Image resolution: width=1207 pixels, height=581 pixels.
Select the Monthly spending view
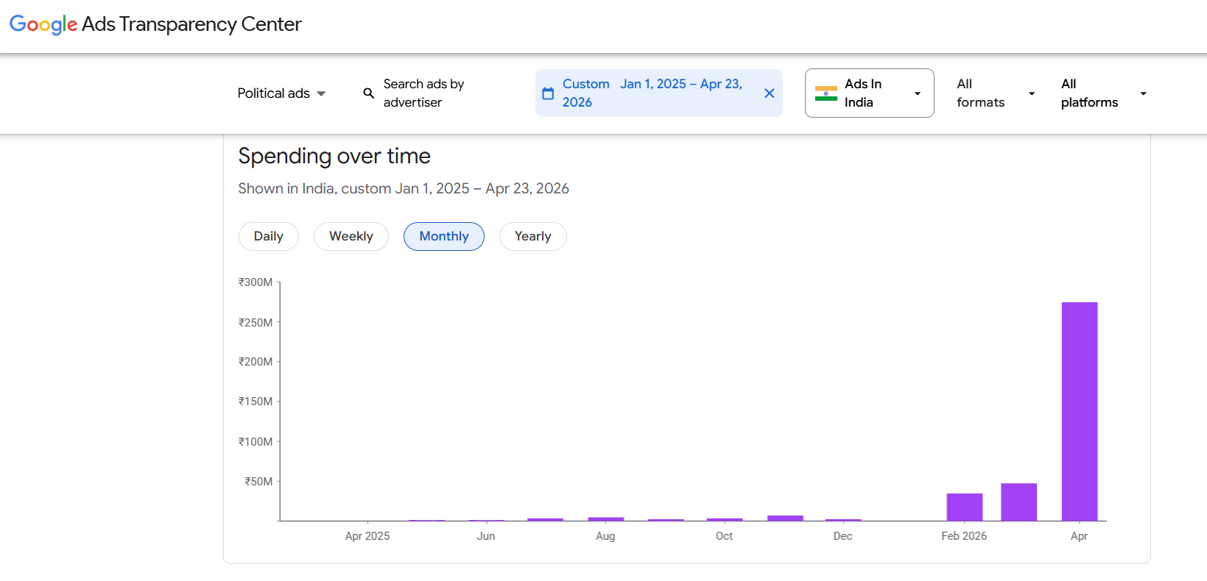click(443, 236)
